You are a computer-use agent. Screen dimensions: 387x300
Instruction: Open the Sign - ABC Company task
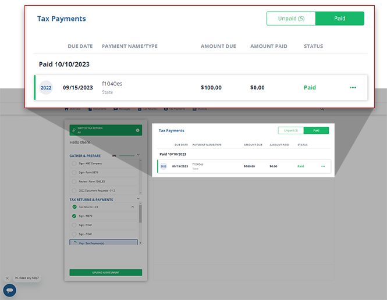(x=104, y=163)
